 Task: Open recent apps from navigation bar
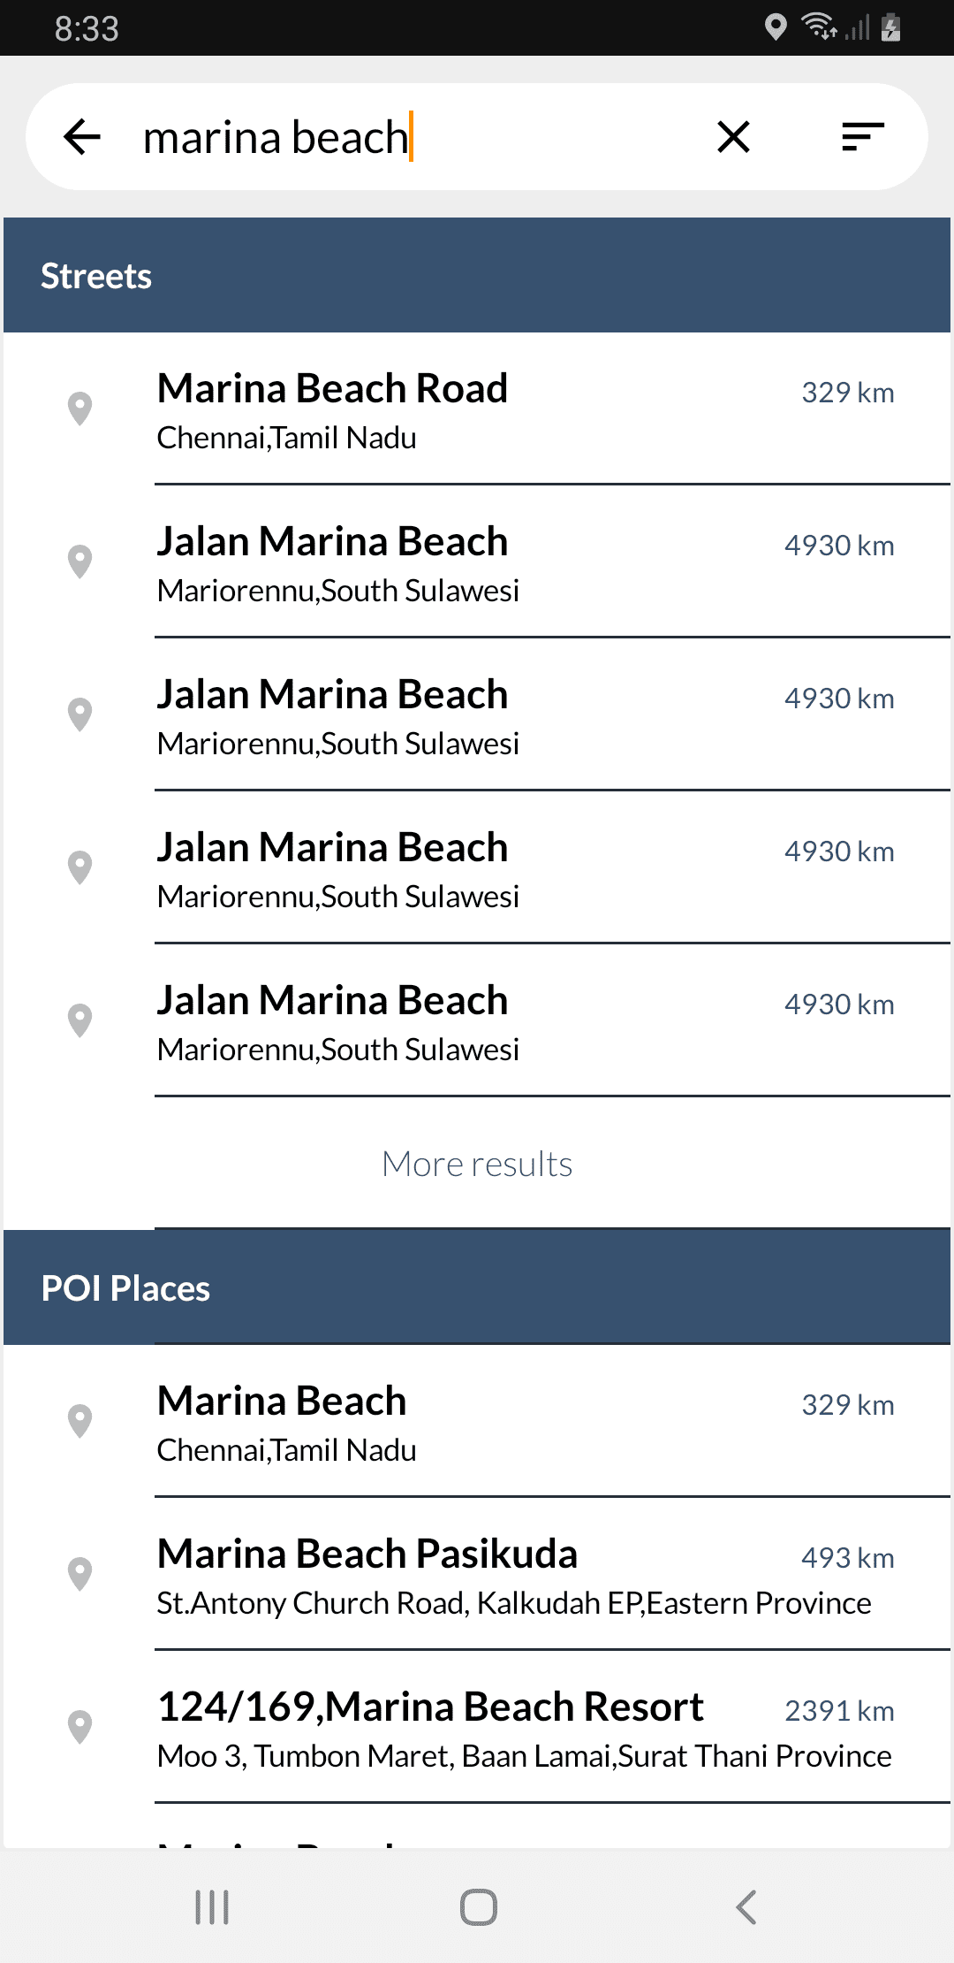[x=212, y=1907]
